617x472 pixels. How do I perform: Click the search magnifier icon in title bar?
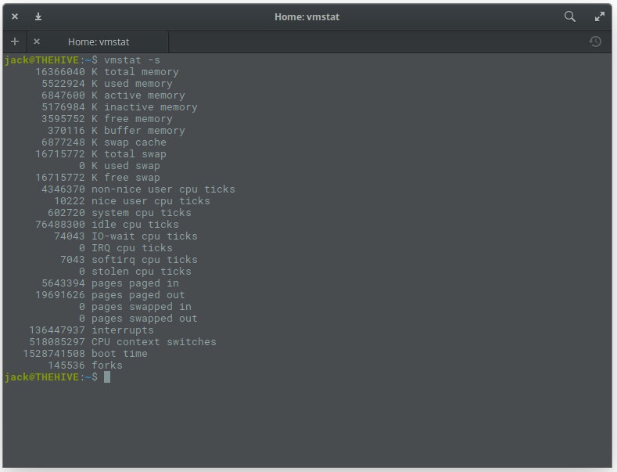click(570, 16)
